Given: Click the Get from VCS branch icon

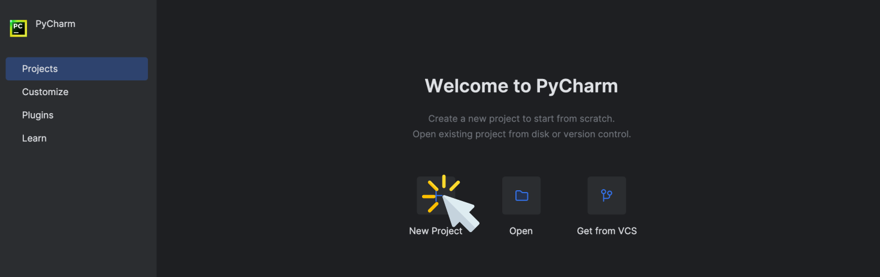Looking at the screenshot, I should pyautogui.click(x=606, y=196).
